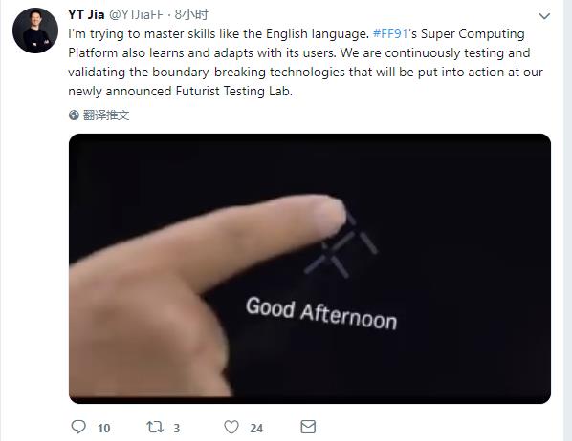Click the reply count 10
Image resolution: width=572 pixels, height=441 pixels.
click(x=104, y=428)
